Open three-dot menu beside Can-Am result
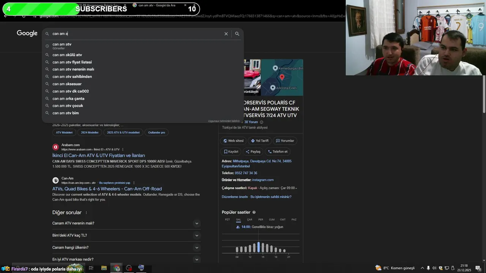This screenshot has height=273, width=486. coord(134,183)
